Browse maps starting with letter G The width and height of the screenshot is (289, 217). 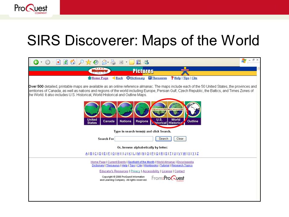tap(113, 153)
